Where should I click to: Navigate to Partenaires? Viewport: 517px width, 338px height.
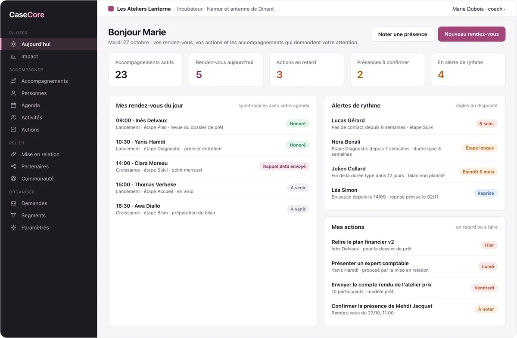click(x=48, y=166)
